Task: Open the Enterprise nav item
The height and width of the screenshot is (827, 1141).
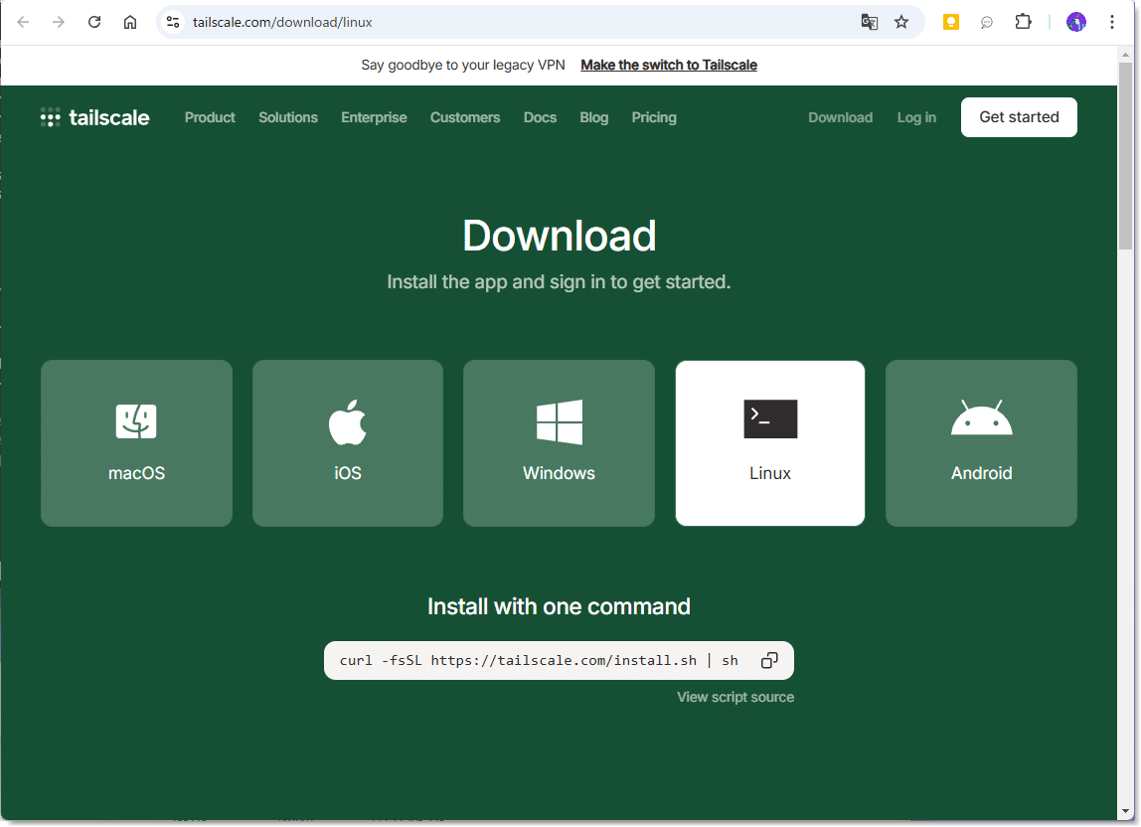Action: tap(374, 117)
